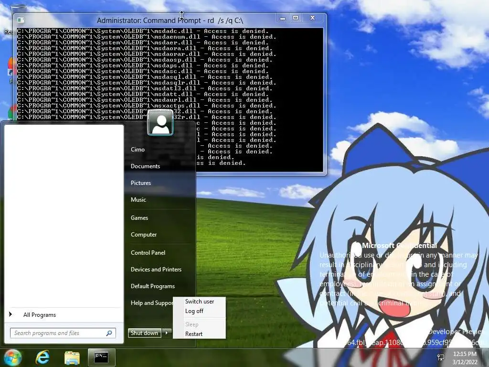The image size is (489, 367).
Task: Open Music from Start menu
Action: (x=138, y=200)
